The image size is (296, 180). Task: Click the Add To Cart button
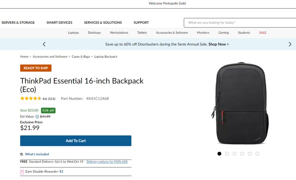(x=76, y=141)
